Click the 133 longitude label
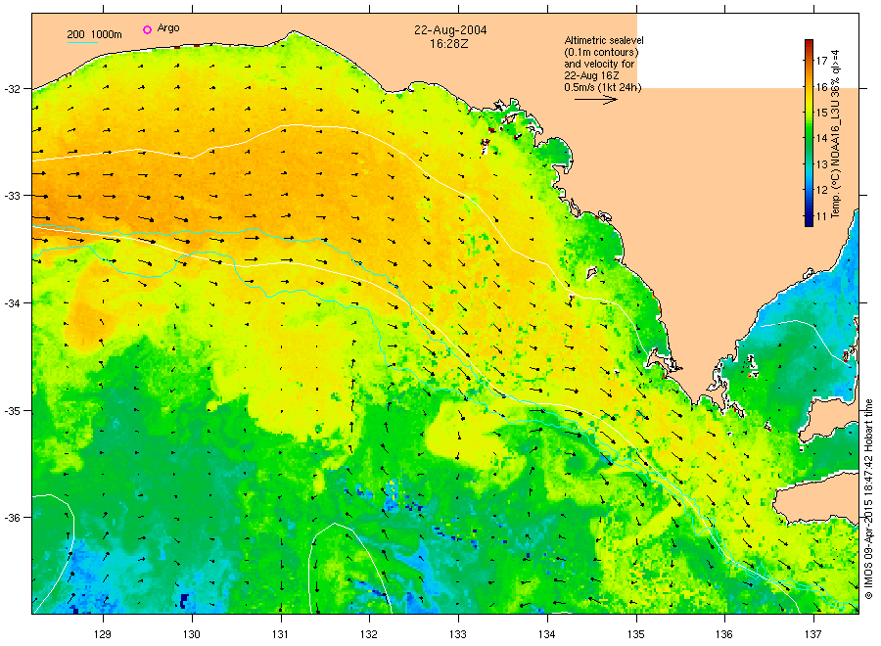Viewport: 881px width, 646px height. coord(458,635)
